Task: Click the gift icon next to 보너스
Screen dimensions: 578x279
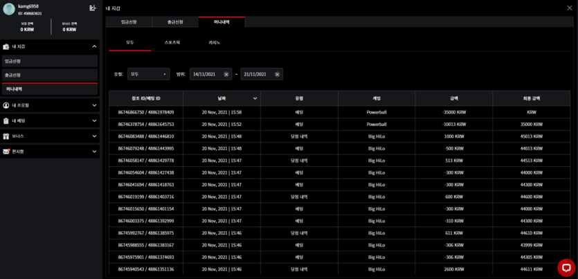Action: pyautogui.click(x=6, y=136)
